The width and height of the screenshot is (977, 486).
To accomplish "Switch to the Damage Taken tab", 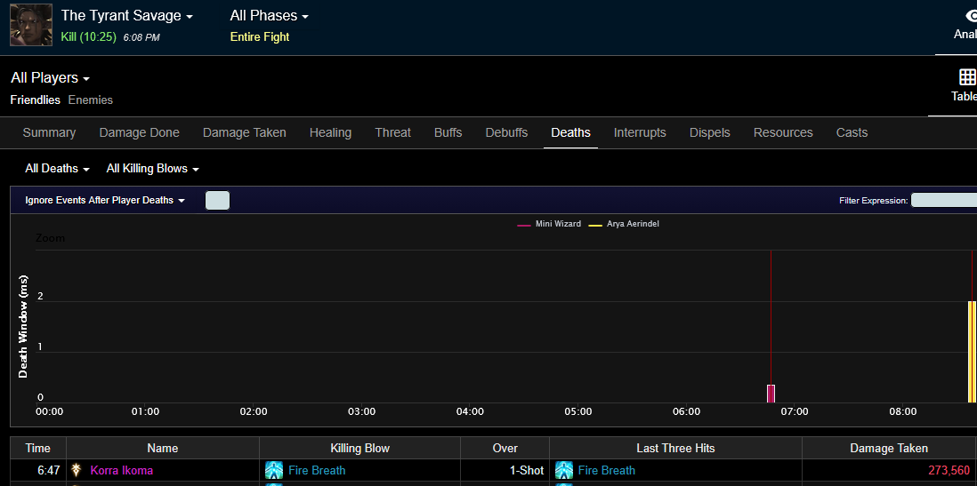I will pyautogui.click(x=244, y=132).
